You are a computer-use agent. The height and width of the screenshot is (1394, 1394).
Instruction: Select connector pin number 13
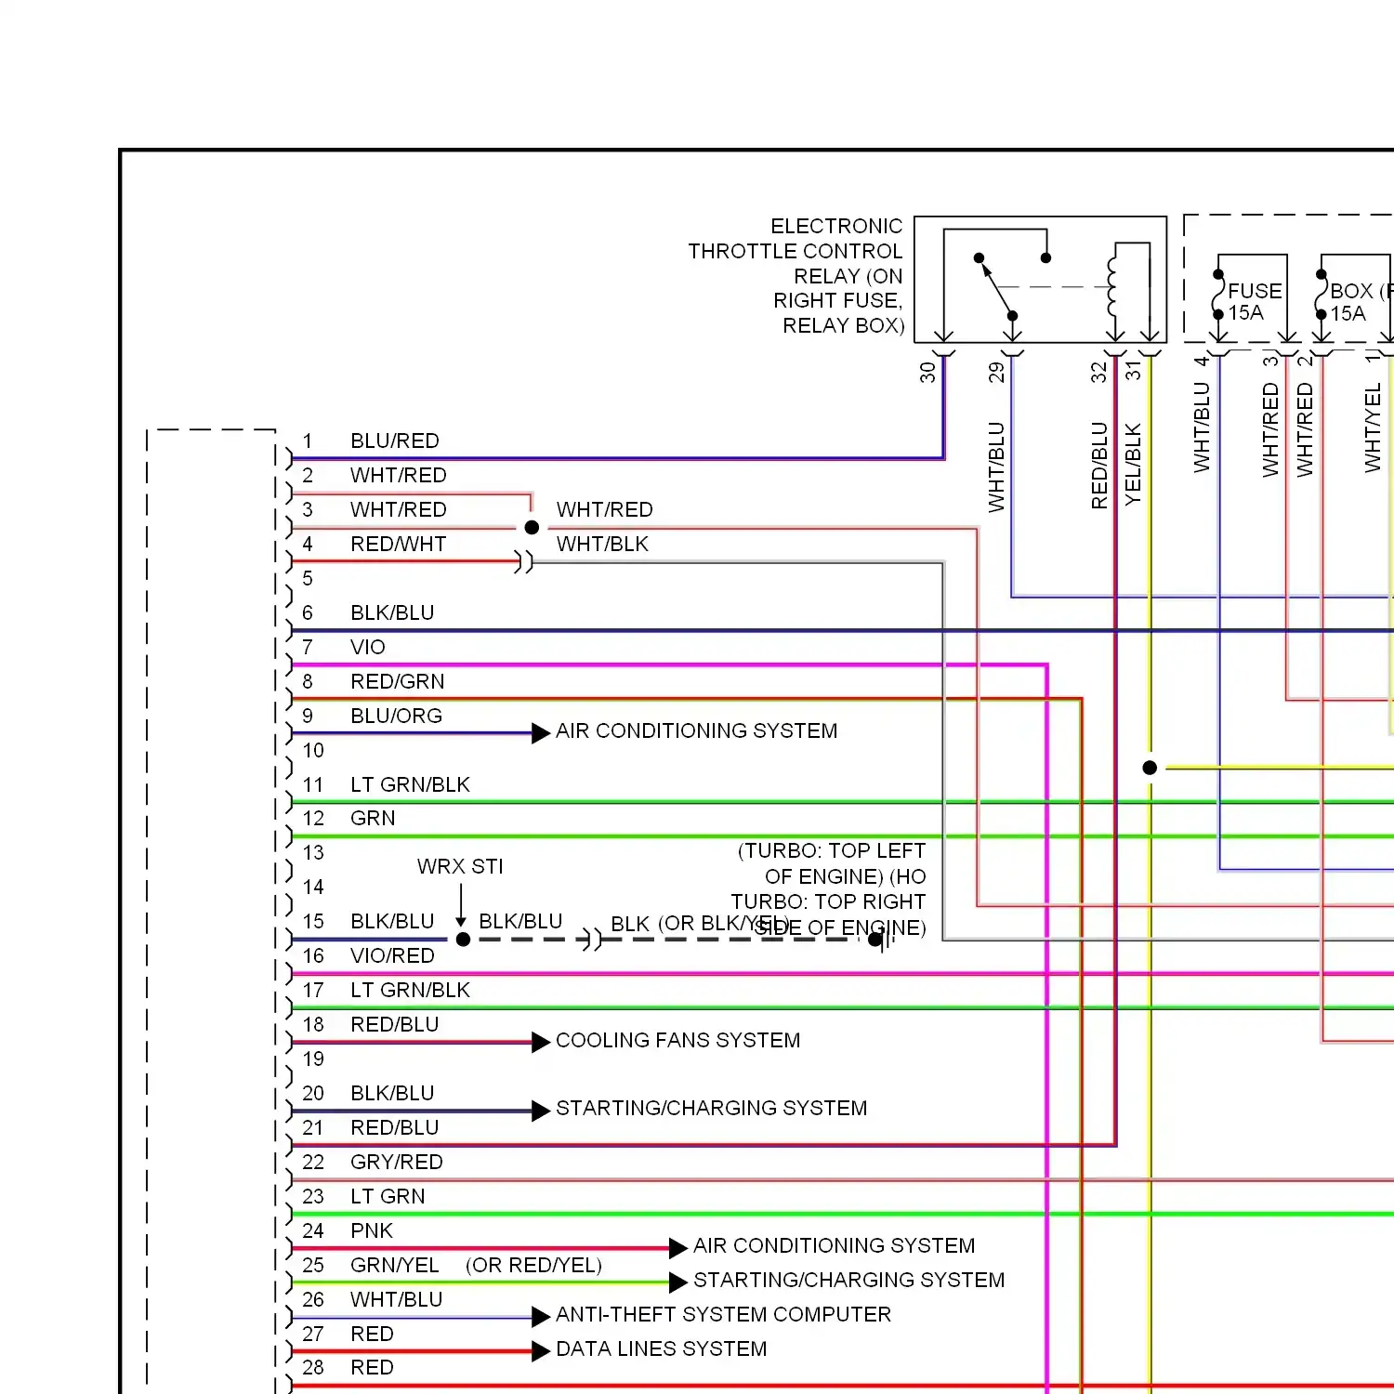313,852
